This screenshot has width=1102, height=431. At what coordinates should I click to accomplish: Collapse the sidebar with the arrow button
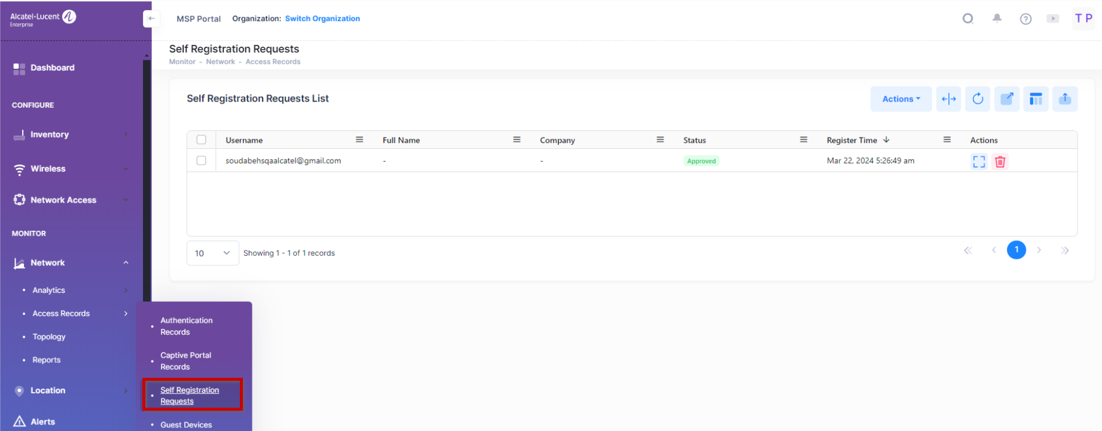point(151,19)
